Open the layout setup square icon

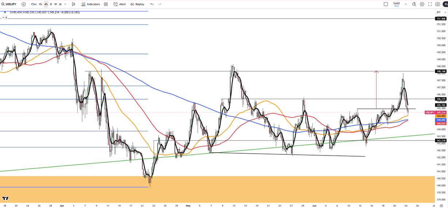click(x=386, y=4)
